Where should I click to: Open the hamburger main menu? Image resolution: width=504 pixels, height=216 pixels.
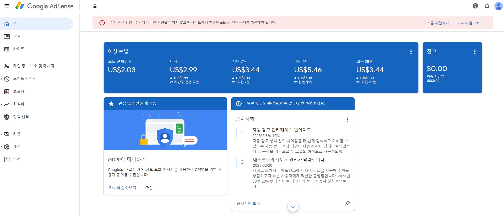7,6
